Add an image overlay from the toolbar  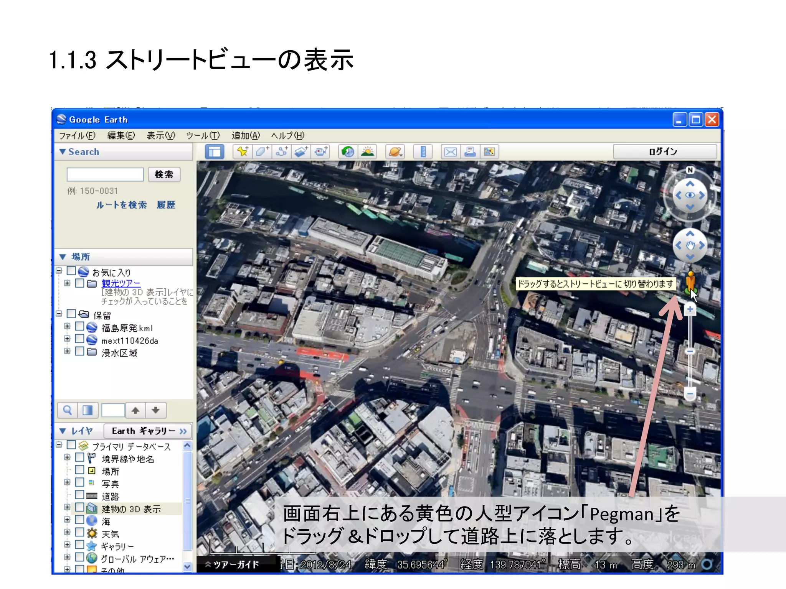[x=301, y=152]
